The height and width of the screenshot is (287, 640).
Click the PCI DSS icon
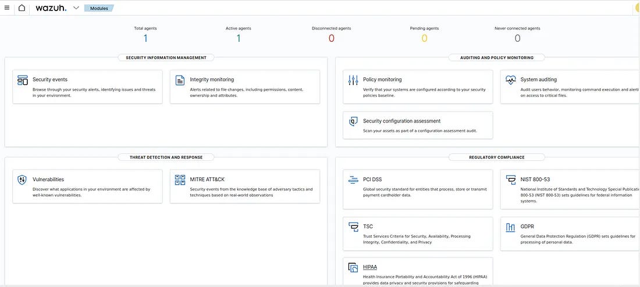[x=354, y=180]
